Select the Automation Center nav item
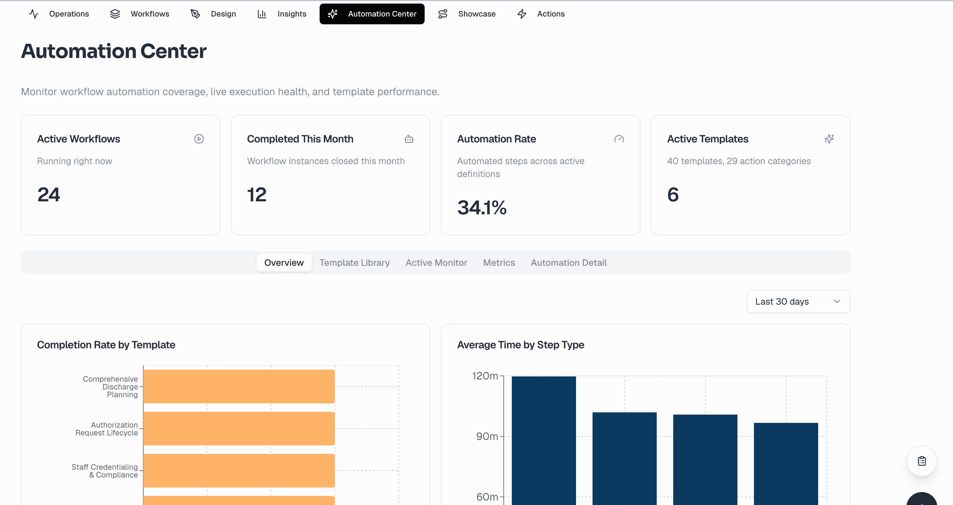The width and height of the screenshot is (953, 505). tap(372, 14)
